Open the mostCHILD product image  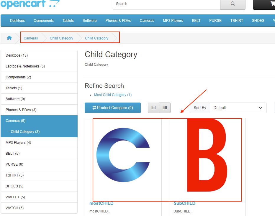coord(123,159)
